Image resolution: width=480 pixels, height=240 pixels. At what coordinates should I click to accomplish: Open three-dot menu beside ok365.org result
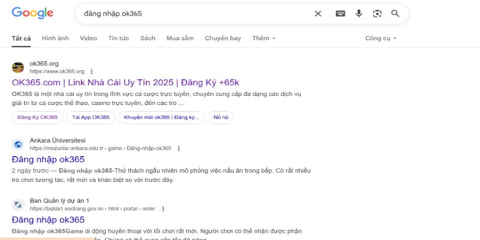click(x=91, y=71)
